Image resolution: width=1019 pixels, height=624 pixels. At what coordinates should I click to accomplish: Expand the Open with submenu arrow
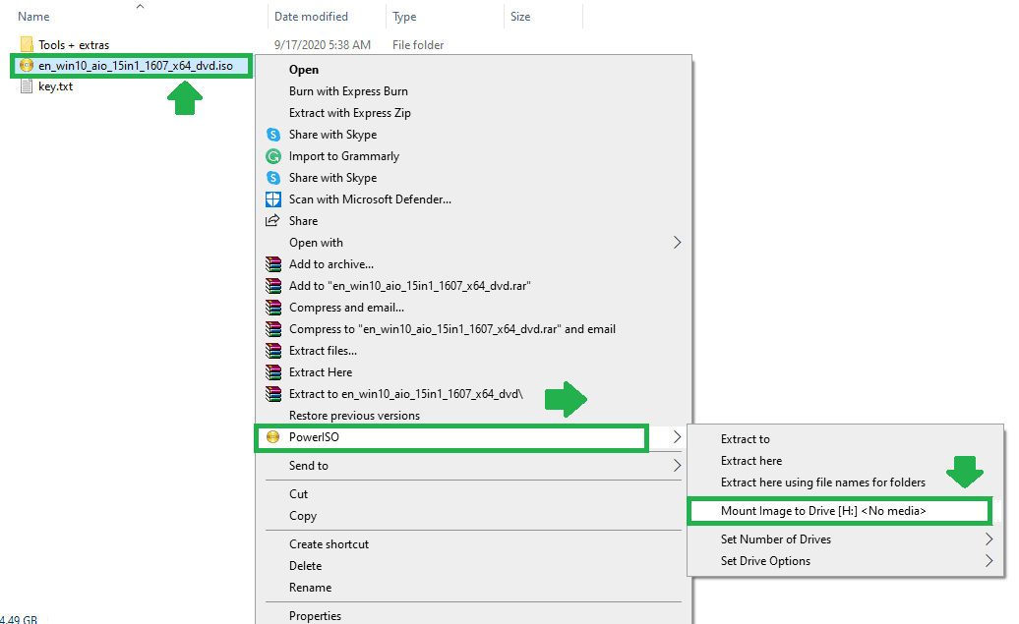[677, 242]
